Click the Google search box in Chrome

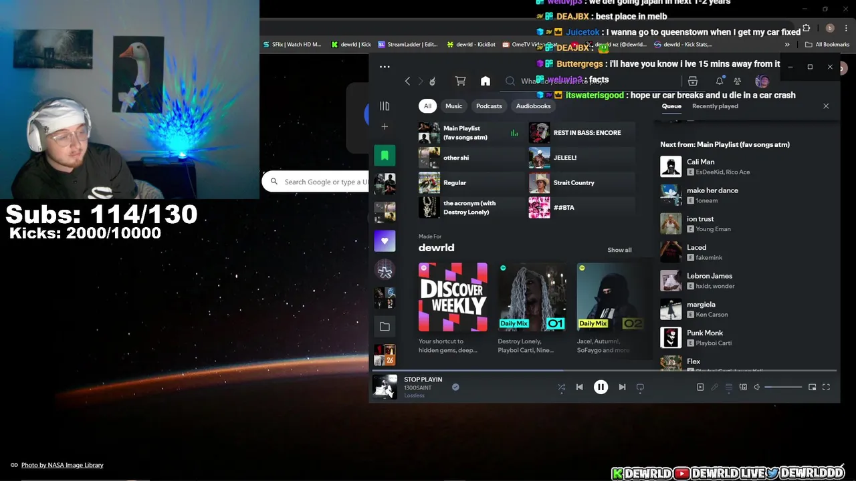tap(316, 182)
